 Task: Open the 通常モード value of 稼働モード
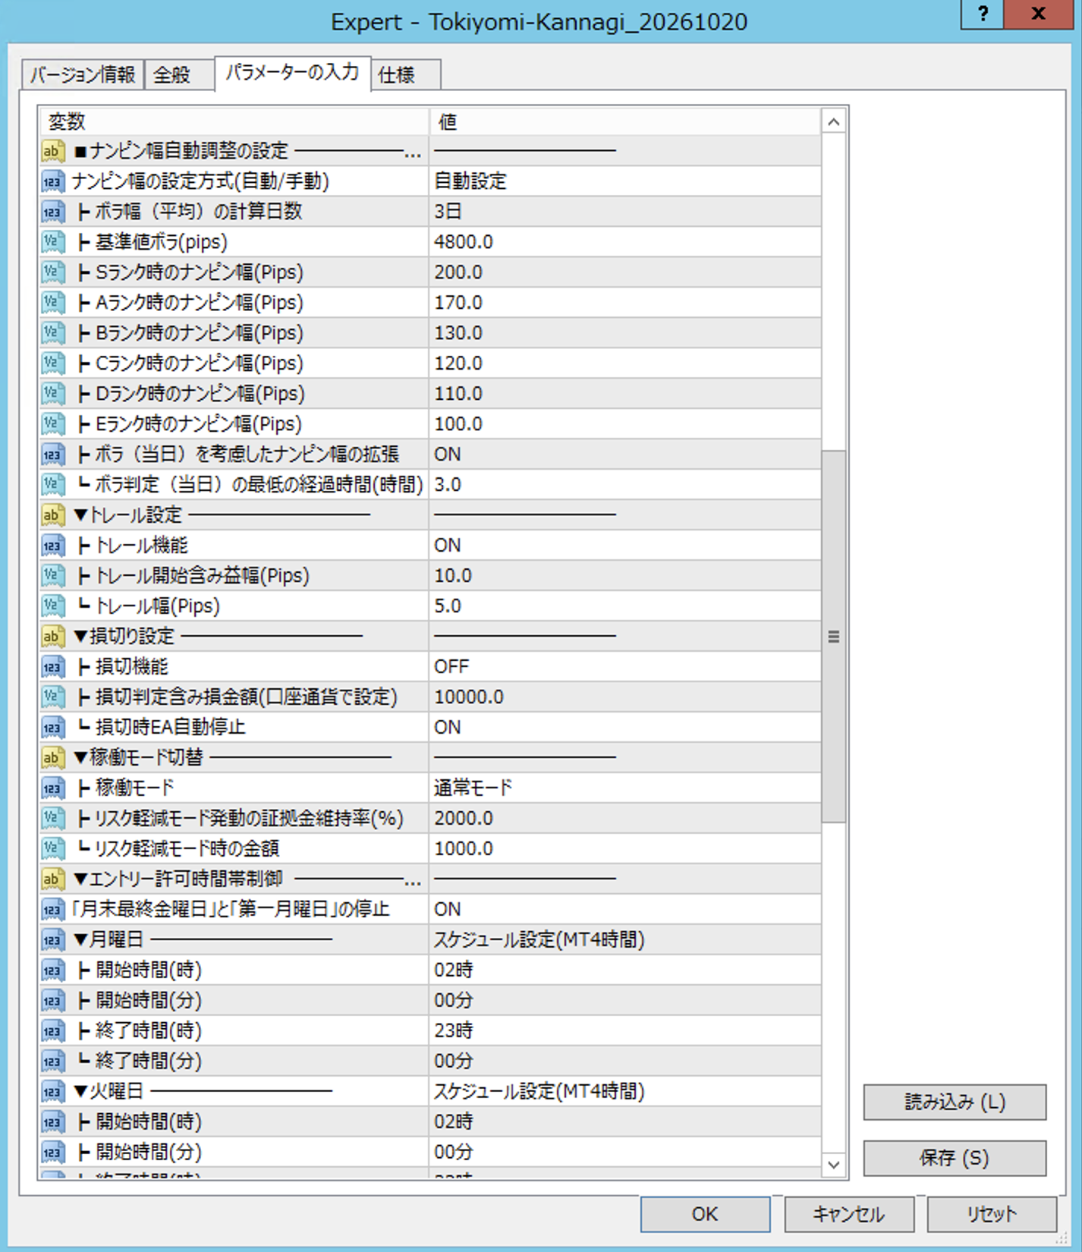[x=624, y=788]
